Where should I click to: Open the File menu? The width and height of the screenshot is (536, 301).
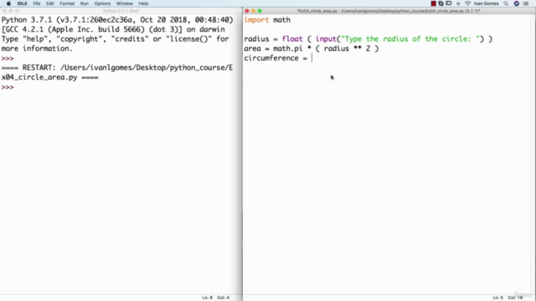(37, 3)
